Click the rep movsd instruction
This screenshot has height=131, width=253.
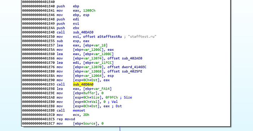(x=66, y=119)
